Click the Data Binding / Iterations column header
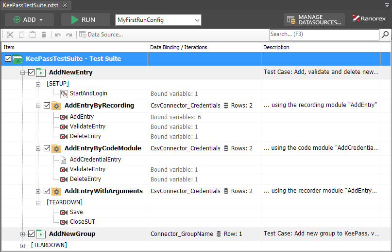 coord(205,47)
